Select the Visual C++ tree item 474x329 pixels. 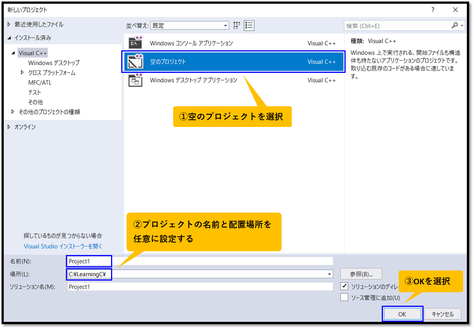click(33, 53)
